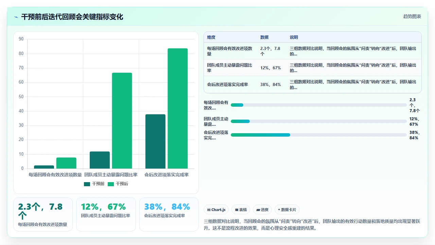The image size is (435, 245).
Task: Click the 每场回顾会有效改 progress bar
Action: [x=319, y=105]
